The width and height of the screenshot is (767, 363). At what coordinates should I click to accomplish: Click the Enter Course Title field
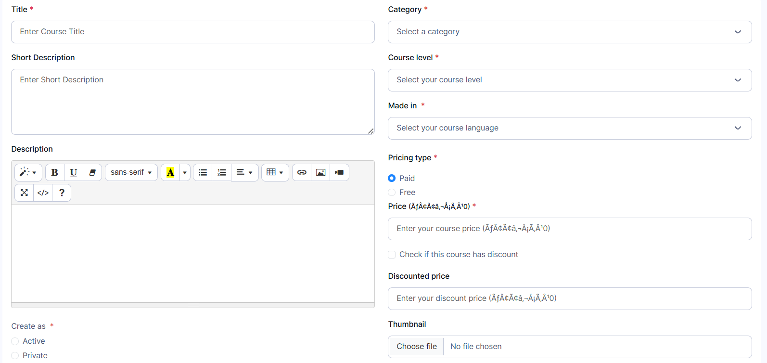(192, 32)
